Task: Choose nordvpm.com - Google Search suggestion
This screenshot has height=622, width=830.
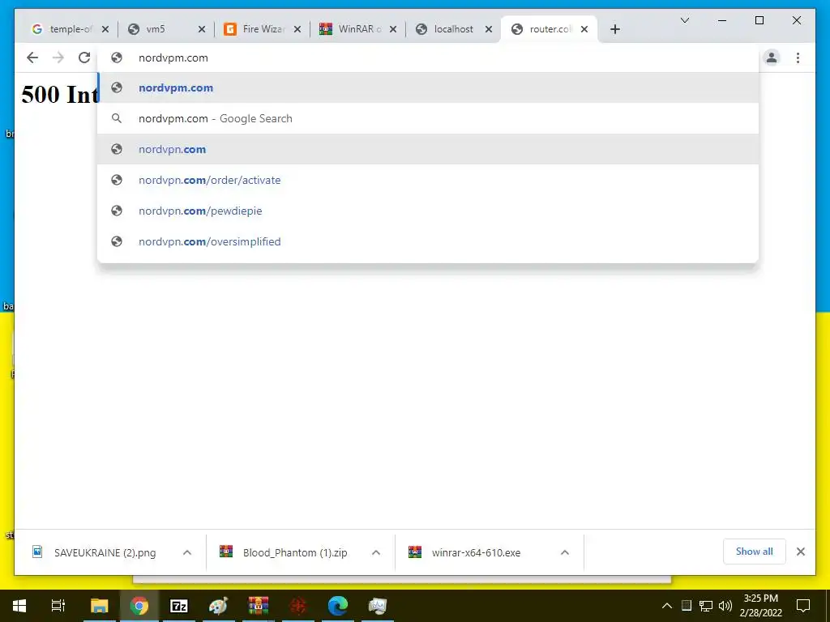Action: coord(428,118)
